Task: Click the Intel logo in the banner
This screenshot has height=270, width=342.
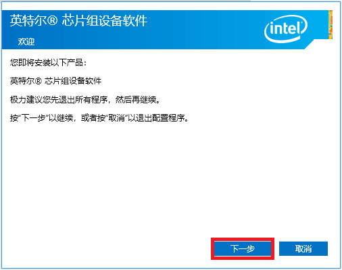Action: (286, 29)
